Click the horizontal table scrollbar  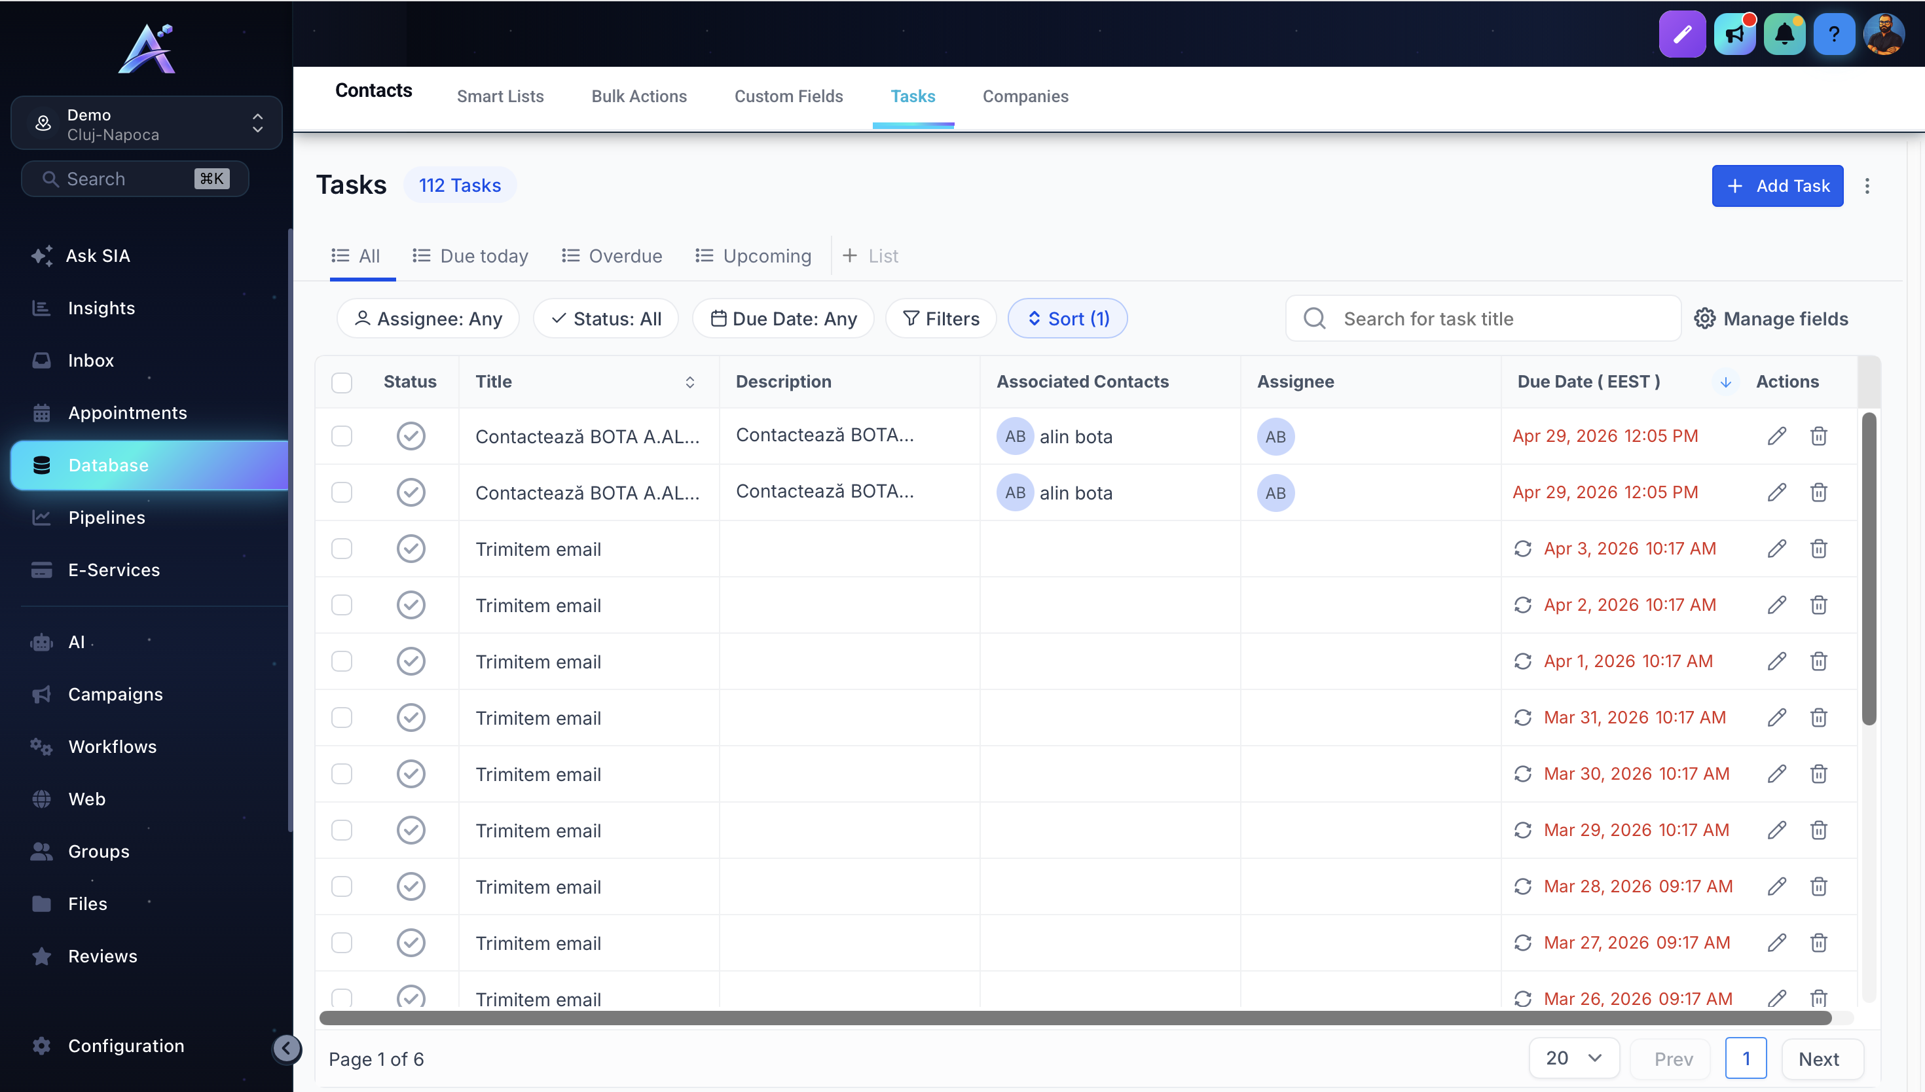click(x=1075, y=1018)
